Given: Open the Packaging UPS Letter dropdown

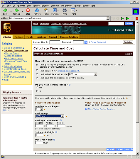Looking at the screenshot, I should (63, 116).
